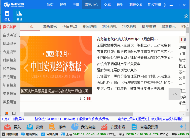Click the vertical scrollbar down arrow
Viewport: 190px width, 138px height.
click(187, 110)
